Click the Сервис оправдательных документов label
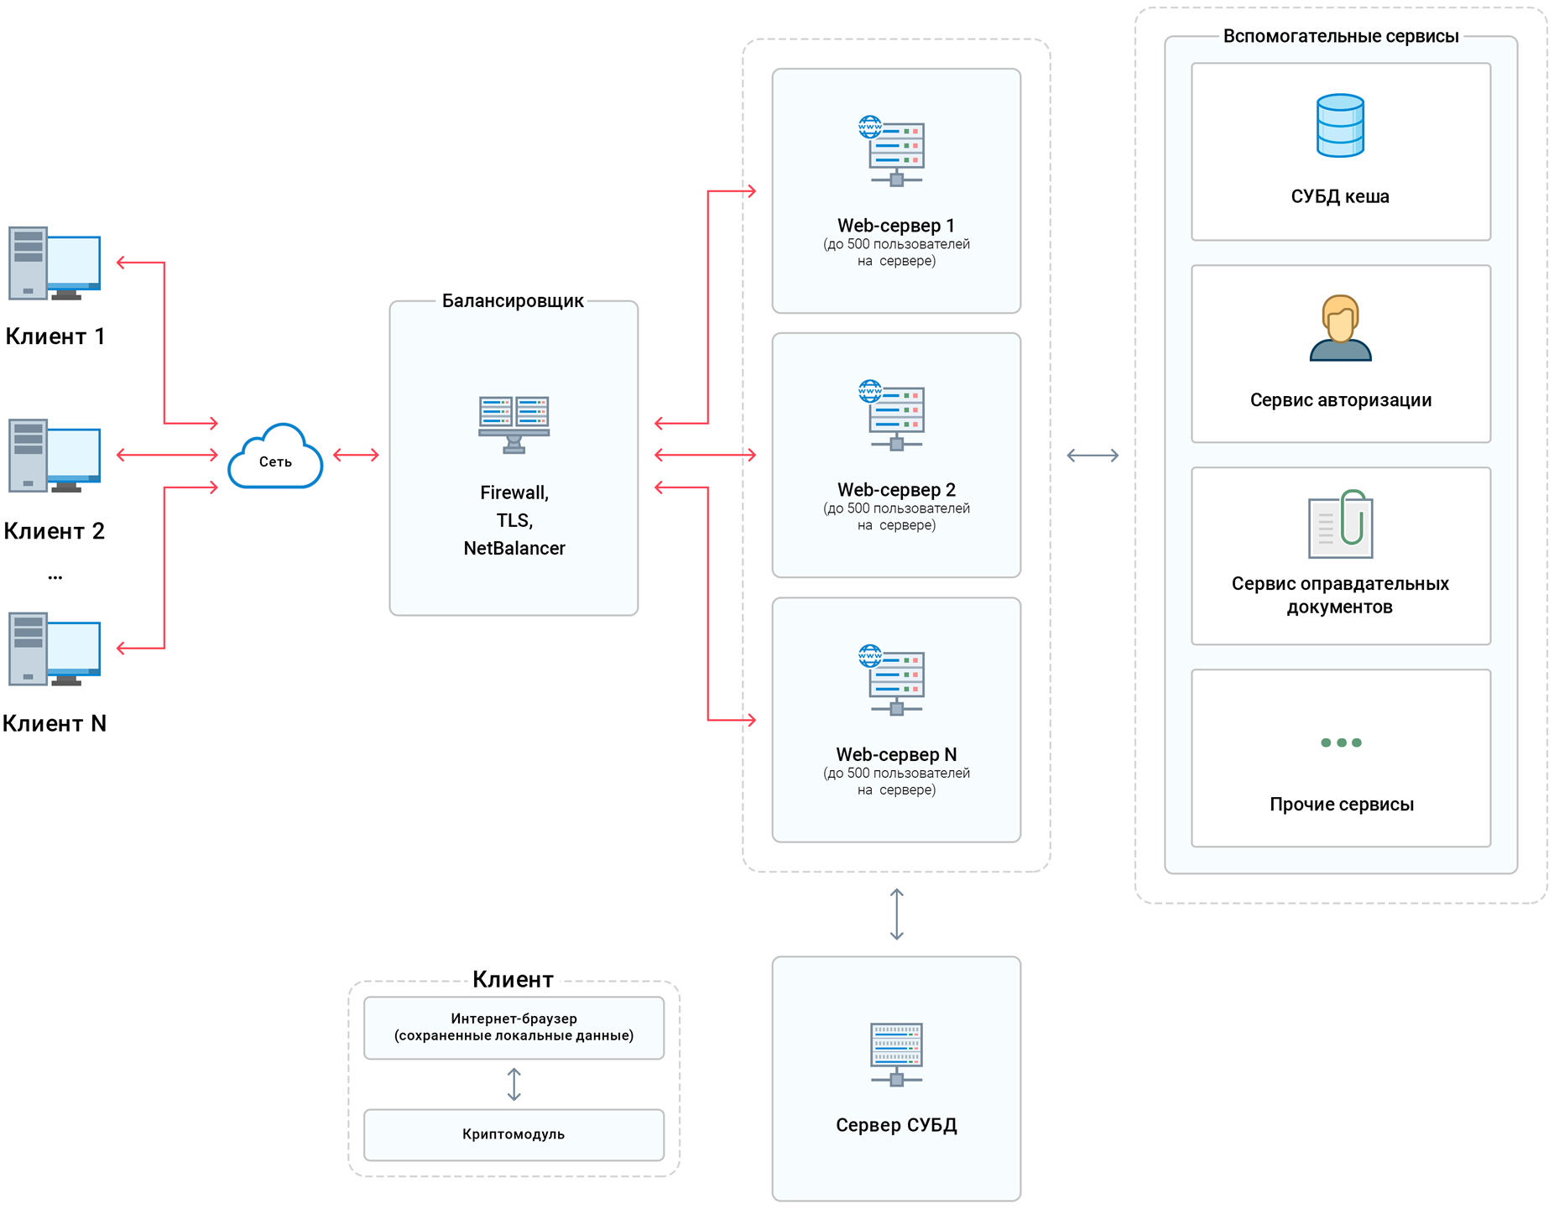The image size is (1554, 1209). pos(1340,596)
